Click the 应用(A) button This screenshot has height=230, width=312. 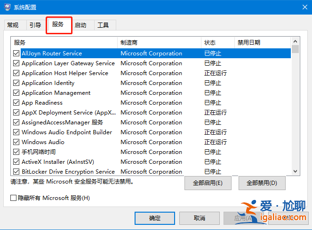point(244,218)
